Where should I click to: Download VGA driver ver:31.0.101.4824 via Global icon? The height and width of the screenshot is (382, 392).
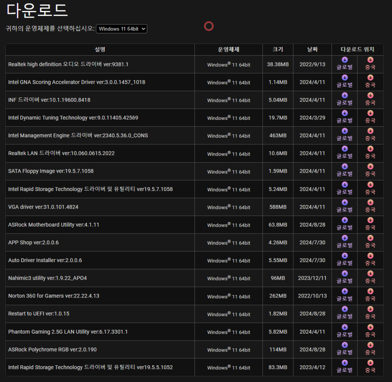point(345,202)
